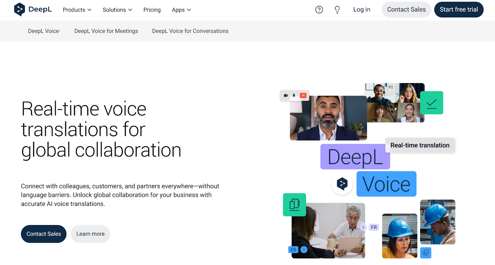
Task: Click the purple microphone dot beside FR
Action: [x=363, y=227]
